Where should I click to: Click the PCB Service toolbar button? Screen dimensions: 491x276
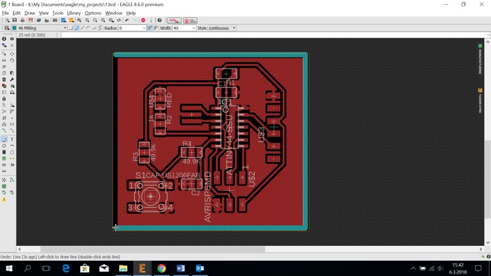click(x=190, y=21)
